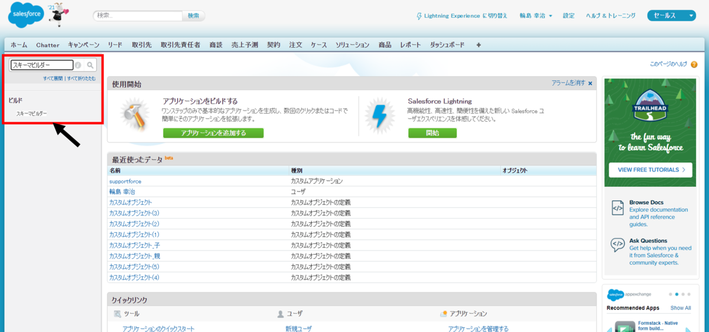
Task: Switch to Lightning Experience link
Action: click(x=462, y=16)
